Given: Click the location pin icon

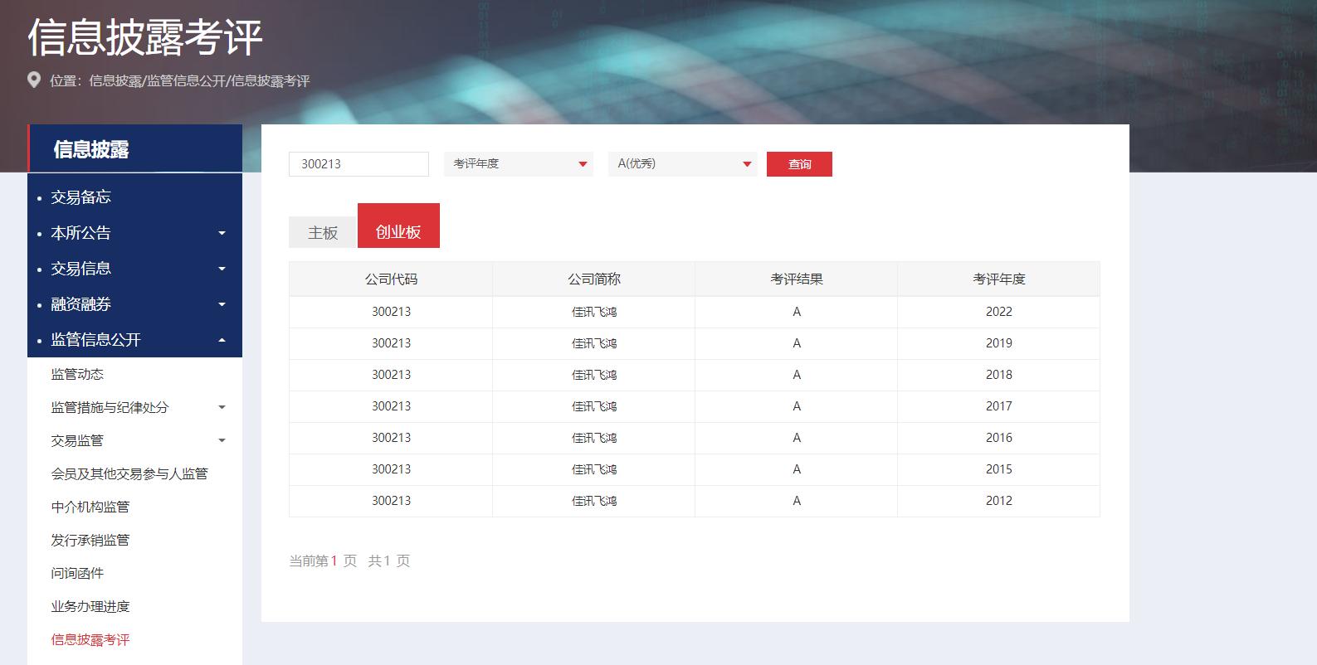Looking at the screenshot, I should click(34, 80).
